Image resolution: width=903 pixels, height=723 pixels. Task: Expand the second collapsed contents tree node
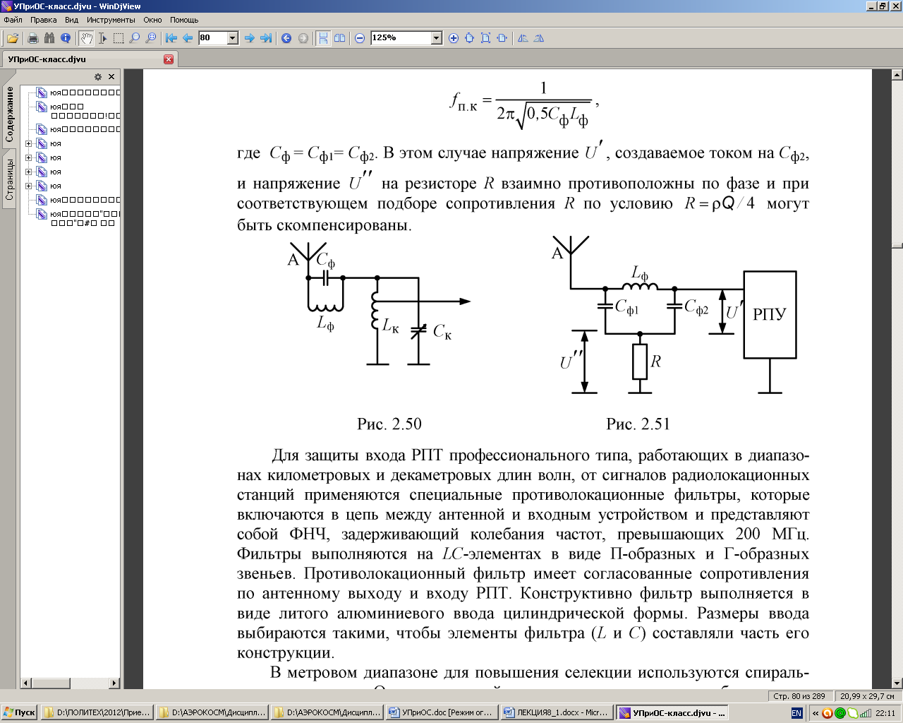click(29, 157)
